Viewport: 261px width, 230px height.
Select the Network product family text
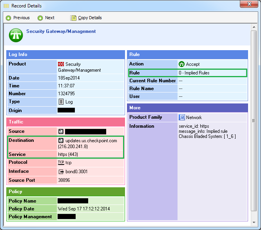coord(194,118)
